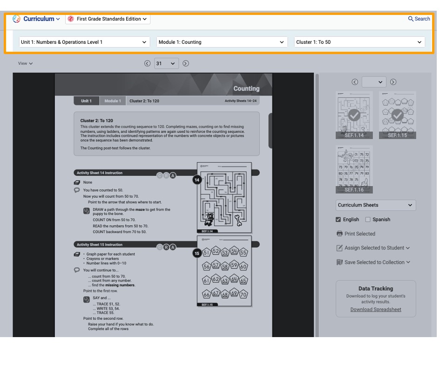The image size is (447, 373).
Task: Click the Module 1 tab in document
Action: [113, 101]
